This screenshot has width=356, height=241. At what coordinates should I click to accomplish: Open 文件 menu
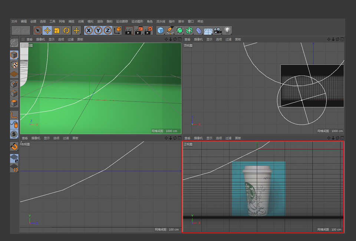14,21
